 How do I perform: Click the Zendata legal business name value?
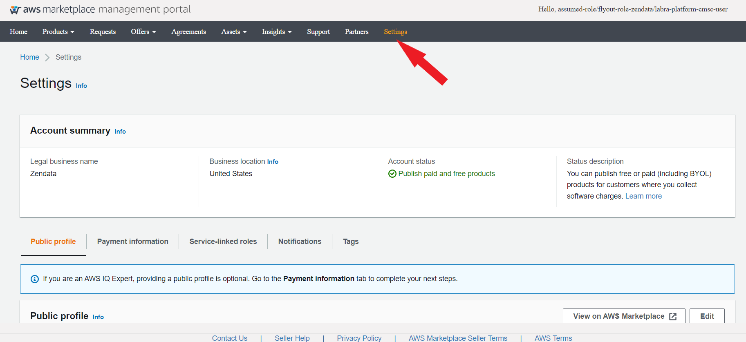43,174
